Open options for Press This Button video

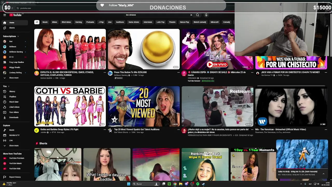coord(178,72)
